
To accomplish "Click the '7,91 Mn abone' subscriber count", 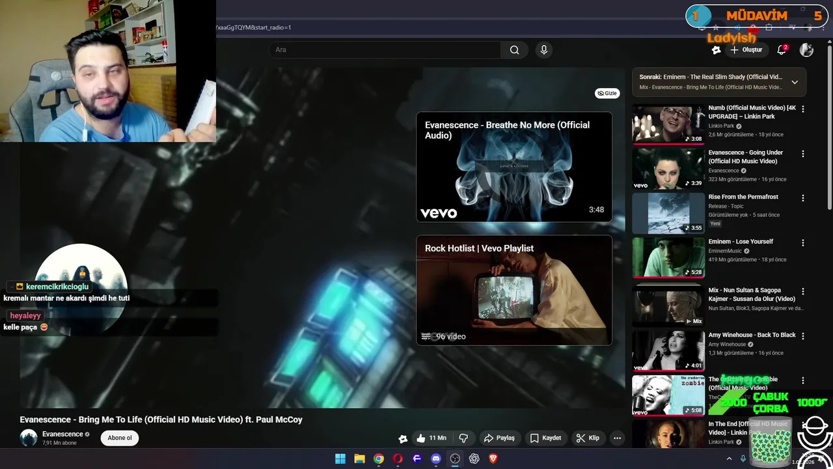I will [x=59, y=443].
